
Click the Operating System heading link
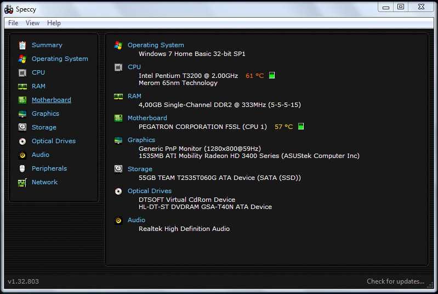[x=156, y=46]
